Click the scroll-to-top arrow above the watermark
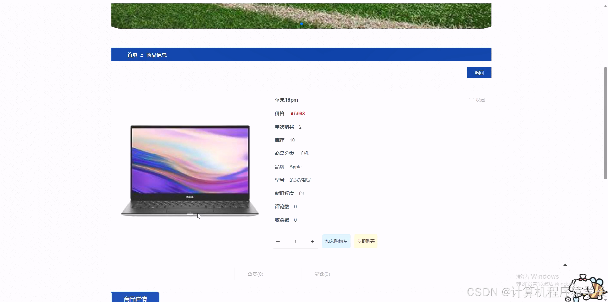Viewport: 608px width, 302px height. pos(565,265)
